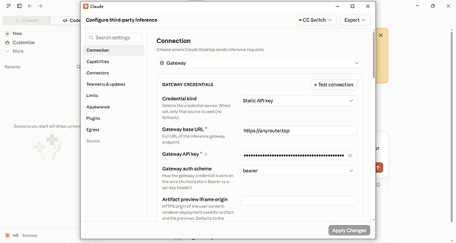Open the Capabilities settings section
The width and height of the screenshot is (456, 243).
click(114, 61)
